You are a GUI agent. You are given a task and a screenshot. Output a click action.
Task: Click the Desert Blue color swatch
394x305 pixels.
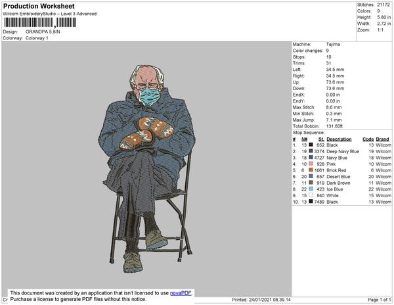click(311, 176)
